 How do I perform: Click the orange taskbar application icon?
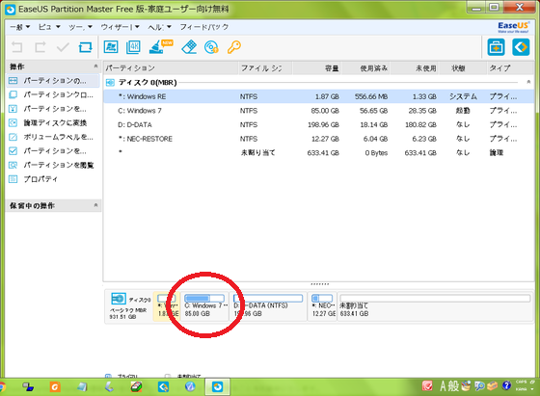(55, 387)
